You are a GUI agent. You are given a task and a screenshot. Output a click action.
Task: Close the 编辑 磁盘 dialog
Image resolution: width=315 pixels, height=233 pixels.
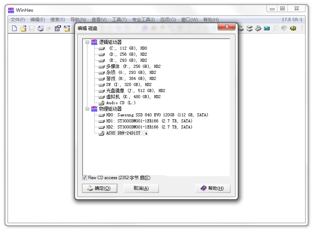(x=227, y=27)
